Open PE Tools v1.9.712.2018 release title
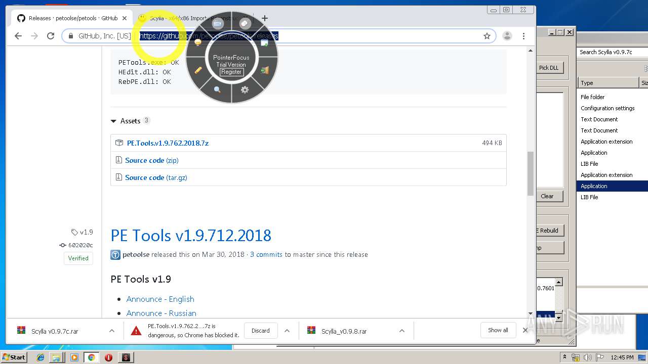The image size is (648, 364). pos(191,236)
